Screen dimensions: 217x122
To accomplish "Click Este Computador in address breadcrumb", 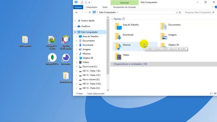I will click(107, 13).
